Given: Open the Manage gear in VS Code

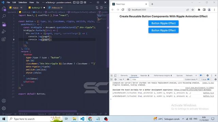Looking at the screenshot, I should [x=4, y=108].
